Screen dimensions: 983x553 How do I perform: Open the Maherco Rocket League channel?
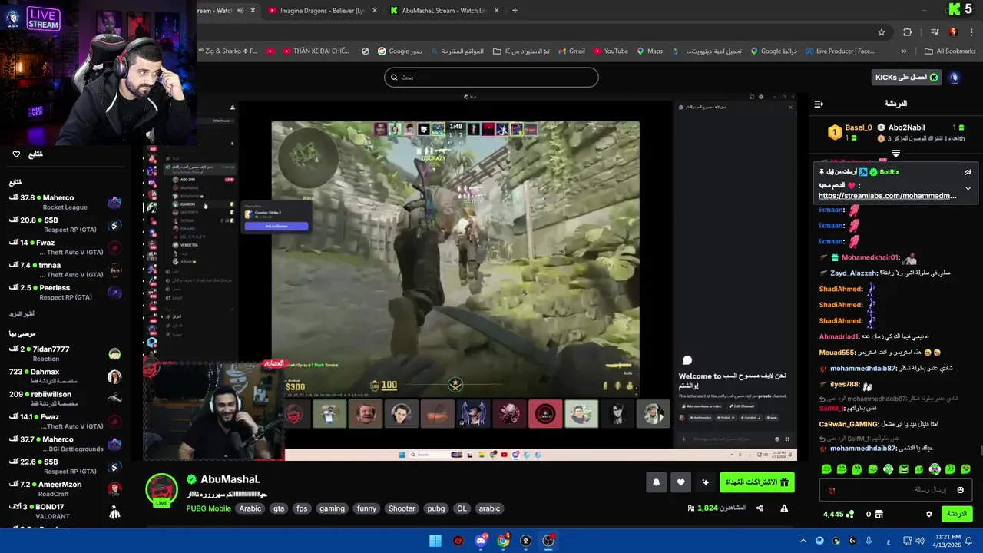tap(65, 203)
